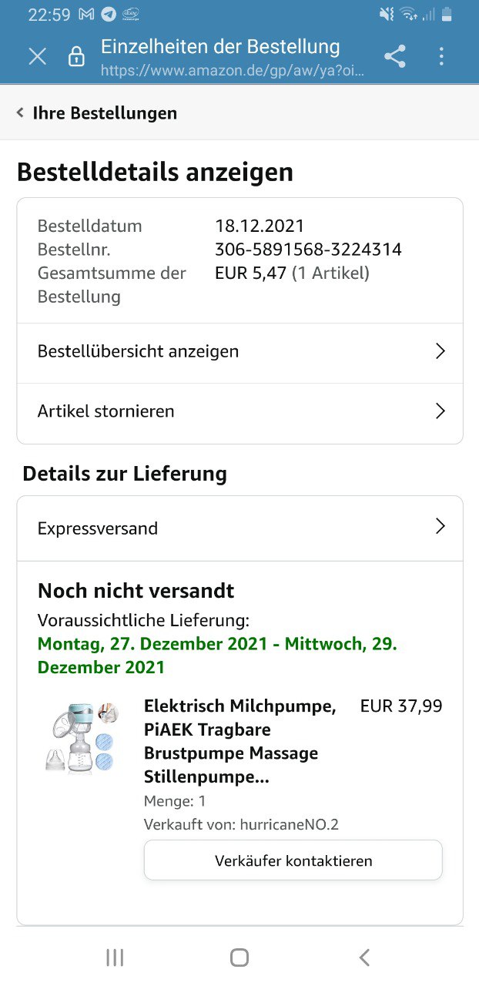The height and width of the screenshot is (986, 479).
Task: Open the Elektrisch Milchpumpe product title link
Action: (x=239, y=742)
